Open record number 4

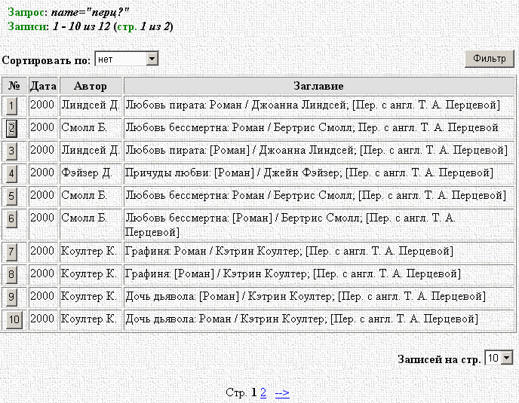click(x=12, y=173)
